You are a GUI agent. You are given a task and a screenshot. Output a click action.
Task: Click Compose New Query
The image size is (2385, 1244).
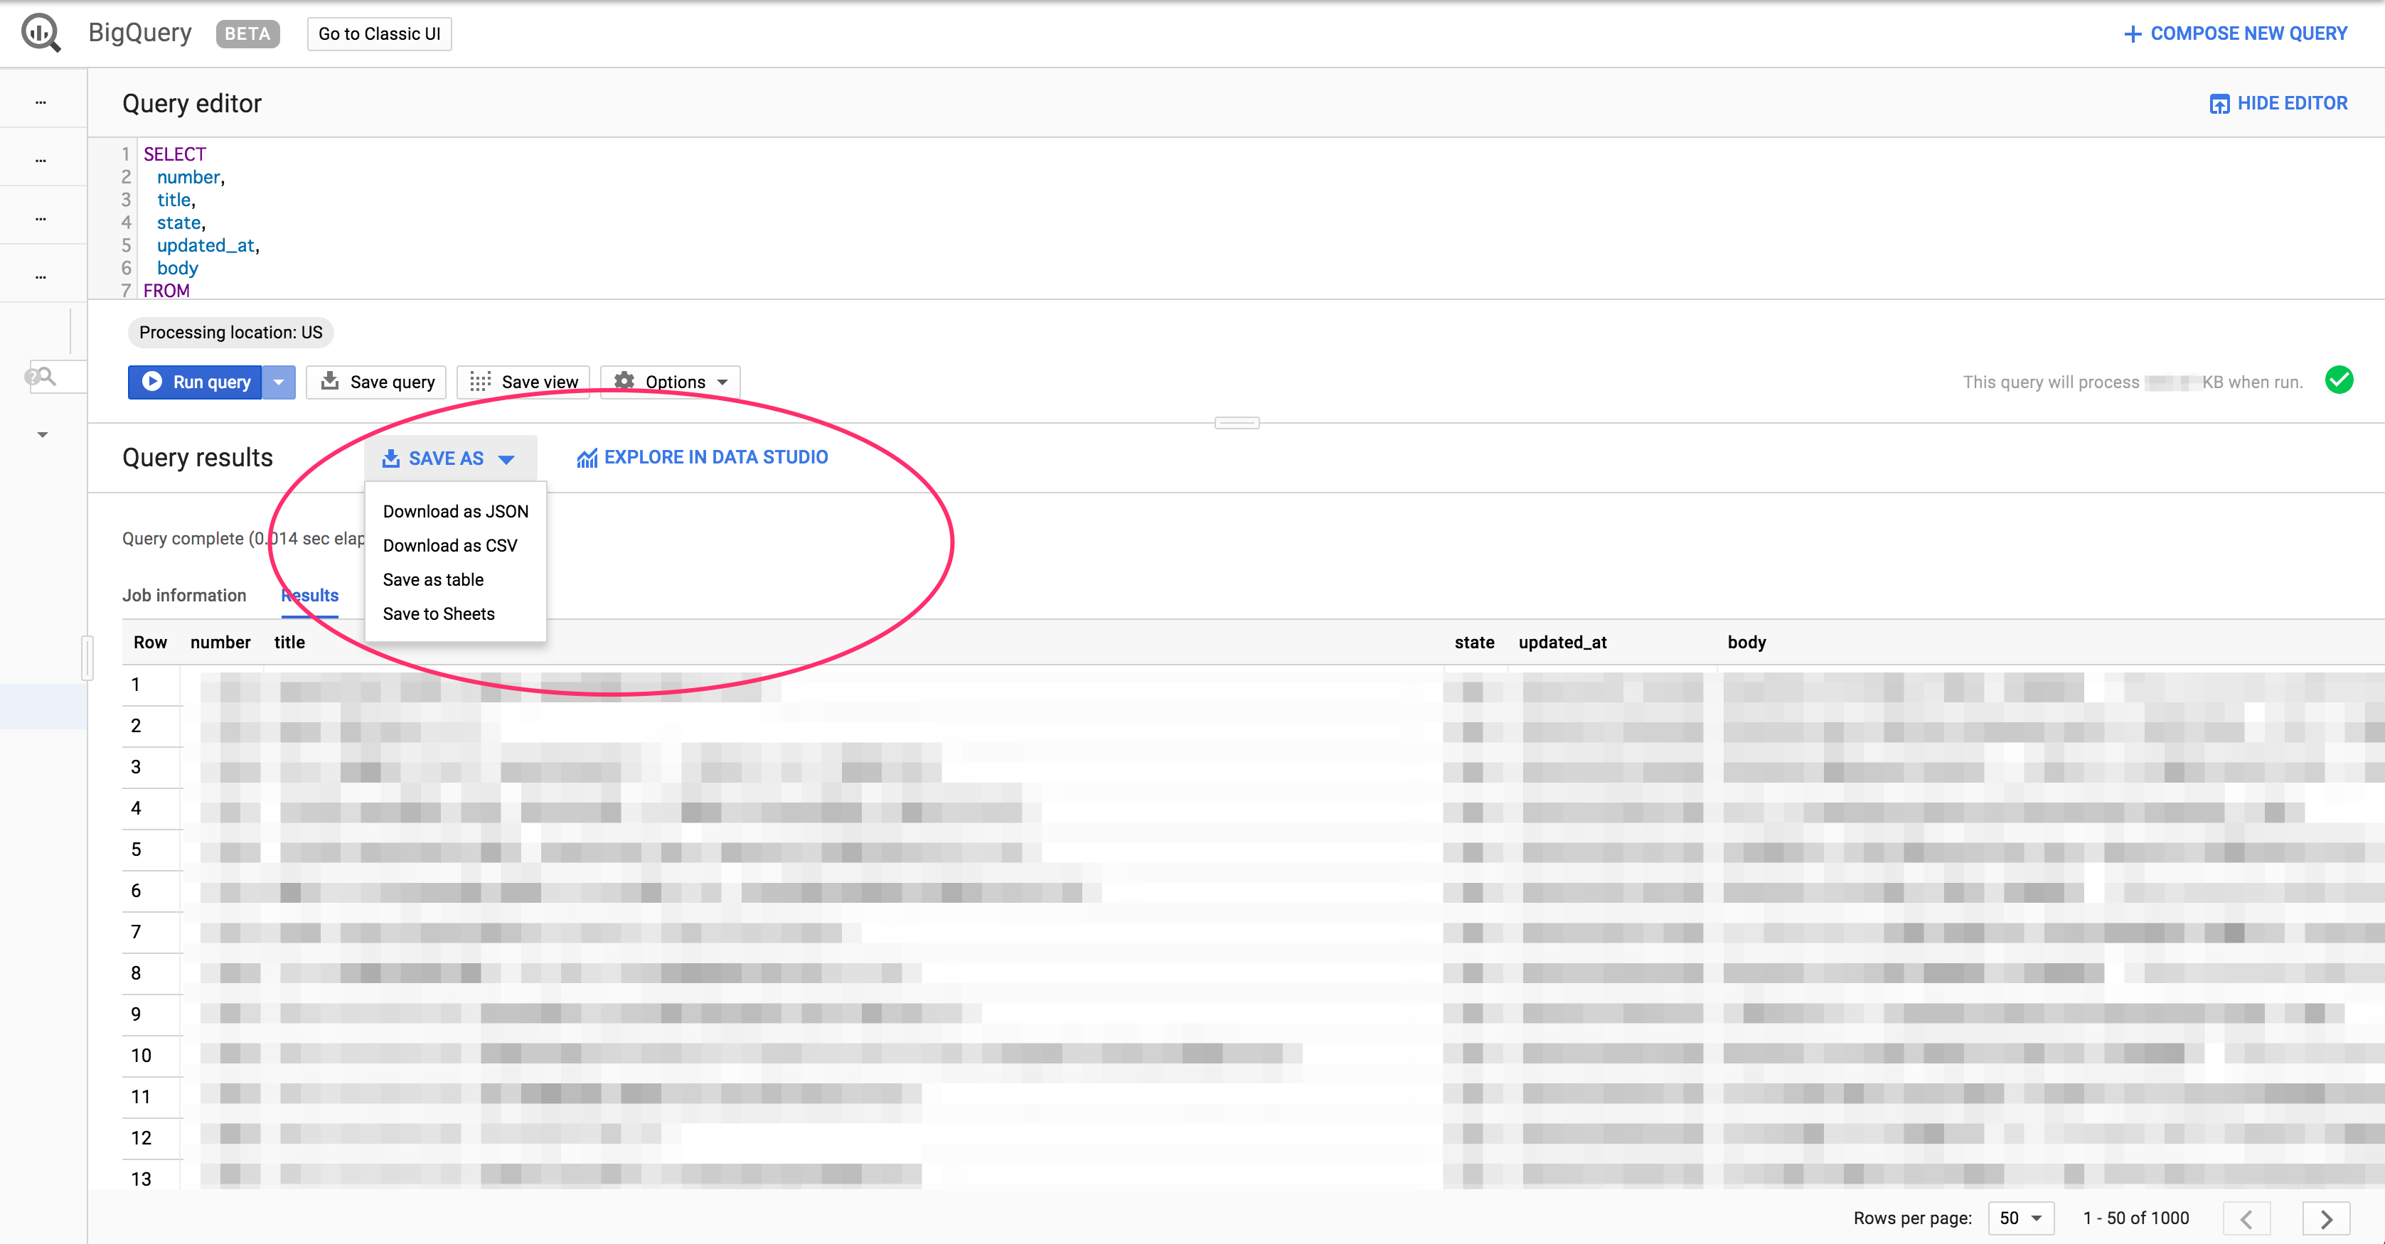pos(2235,34)
